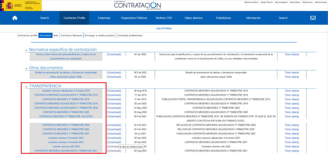Click the List of Profiles link

[164, 28]
